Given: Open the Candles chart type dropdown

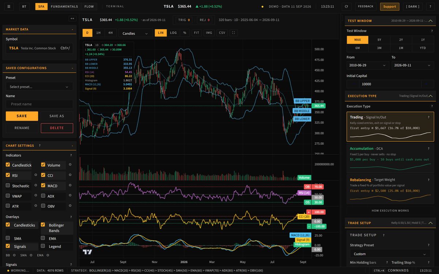Looking at the screenshot, I should point(135,33).
